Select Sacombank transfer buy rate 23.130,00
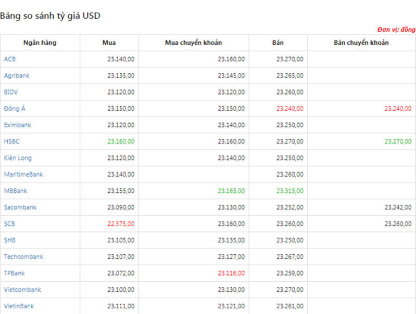Viewport: 416px width, 314px height. pos(231,207)
